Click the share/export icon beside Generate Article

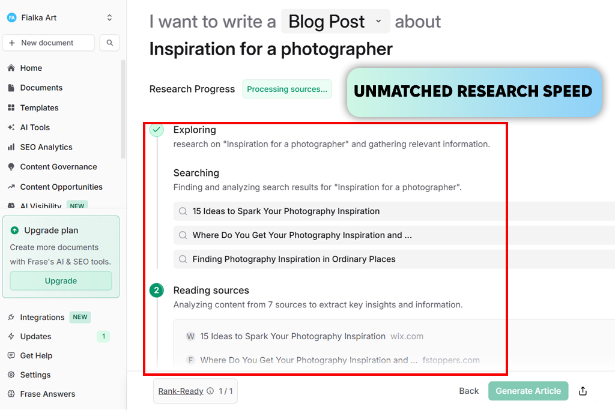coord(583,391)
